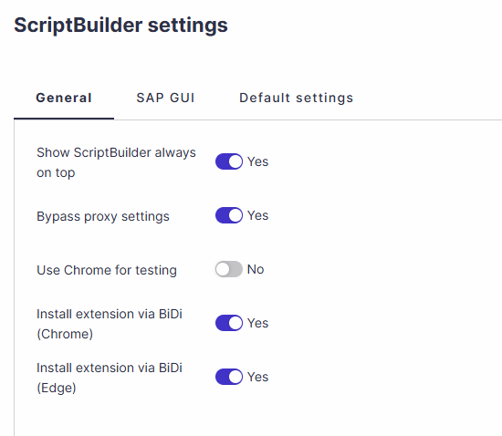This screenshot has height=436, width=502.
Task: Turn off Bypass proxy settings switch
Action: coord(229,215)
